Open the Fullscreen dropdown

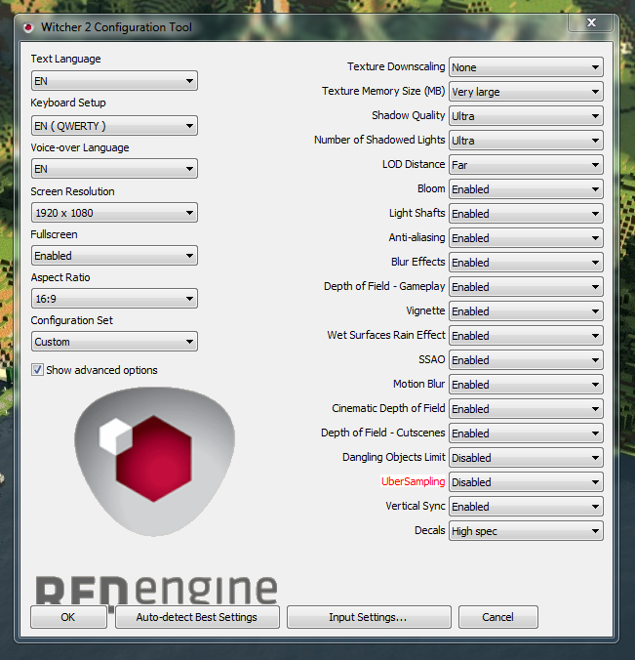(x=114, y=256)
